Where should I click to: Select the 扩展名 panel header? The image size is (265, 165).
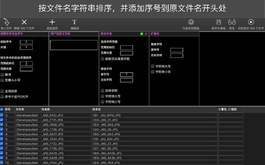pos(174,34)
